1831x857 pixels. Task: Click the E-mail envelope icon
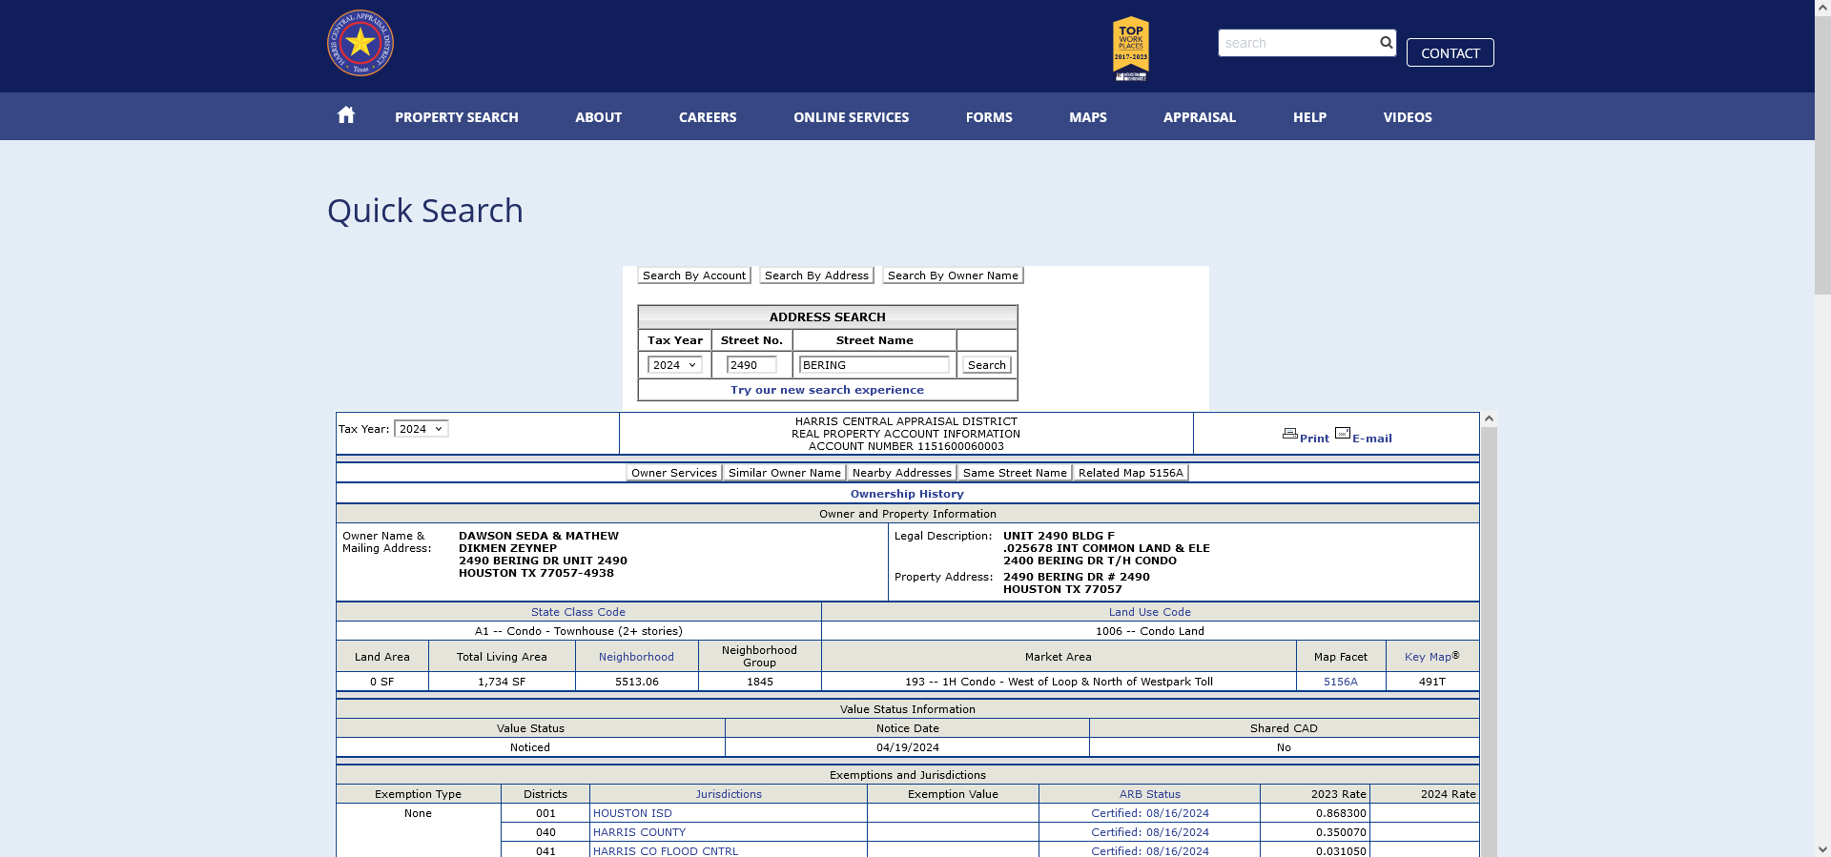(1343, 433)
